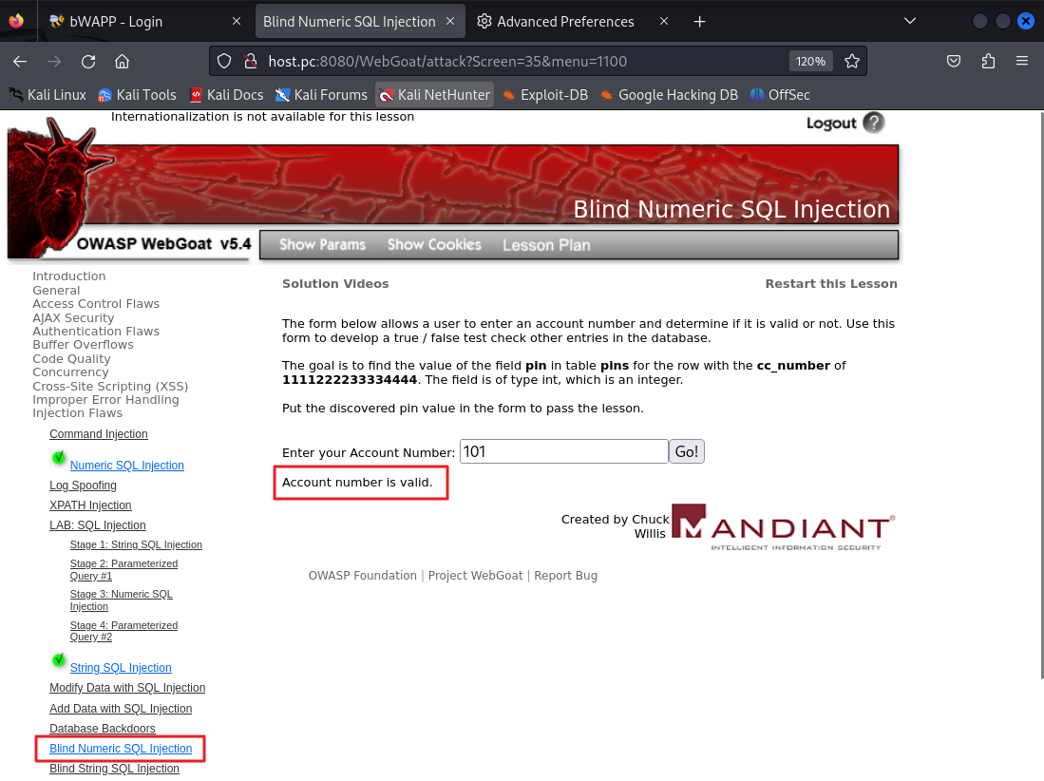Expand Access Control Flaws category
Viewport: 1044px width, 781px height.
point(96,304)
